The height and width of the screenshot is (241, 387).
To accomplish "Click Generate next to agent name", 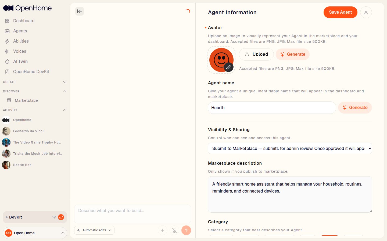I will coord(355,108).
